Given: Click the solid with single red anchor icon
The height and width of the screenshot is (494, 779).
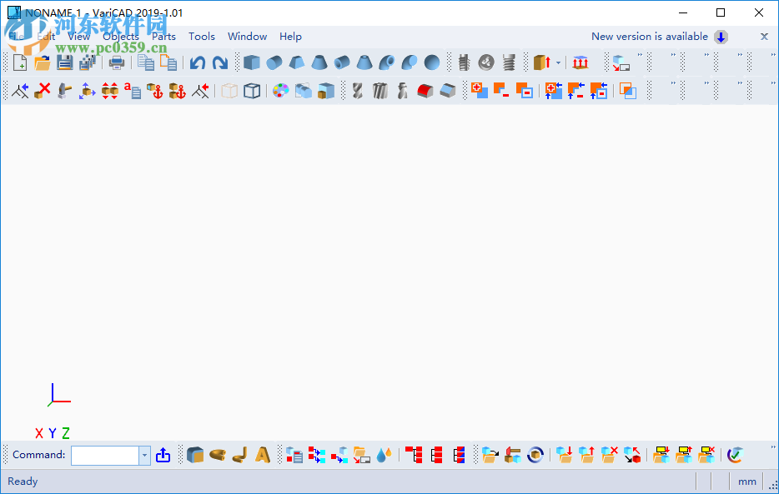Looking at the screenshot, I should click(155, 91).
